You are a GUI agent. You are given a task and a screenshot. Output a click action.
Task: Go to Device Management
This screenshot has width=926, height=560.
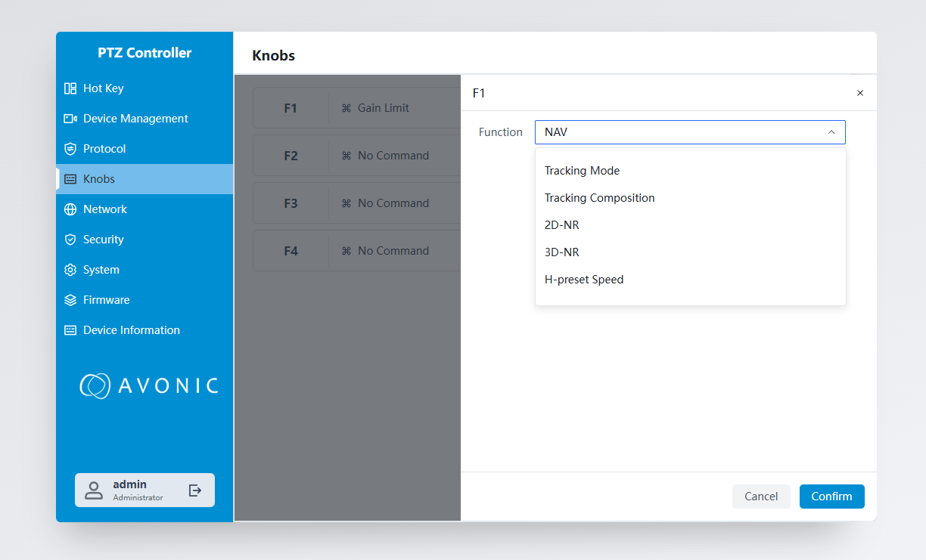144,119
